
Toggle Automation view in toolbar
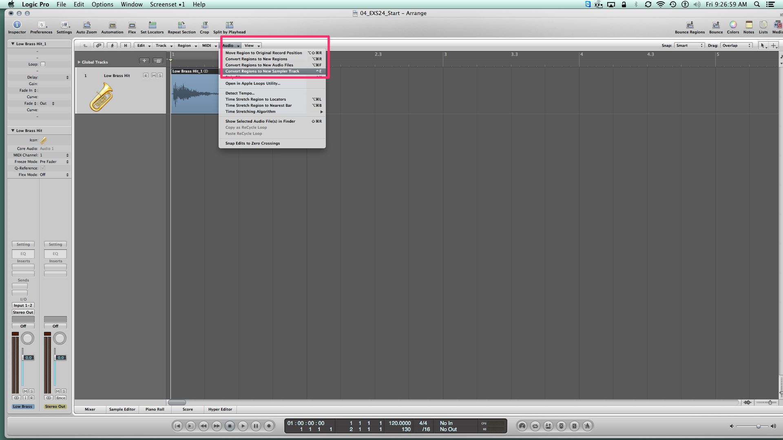112,27
